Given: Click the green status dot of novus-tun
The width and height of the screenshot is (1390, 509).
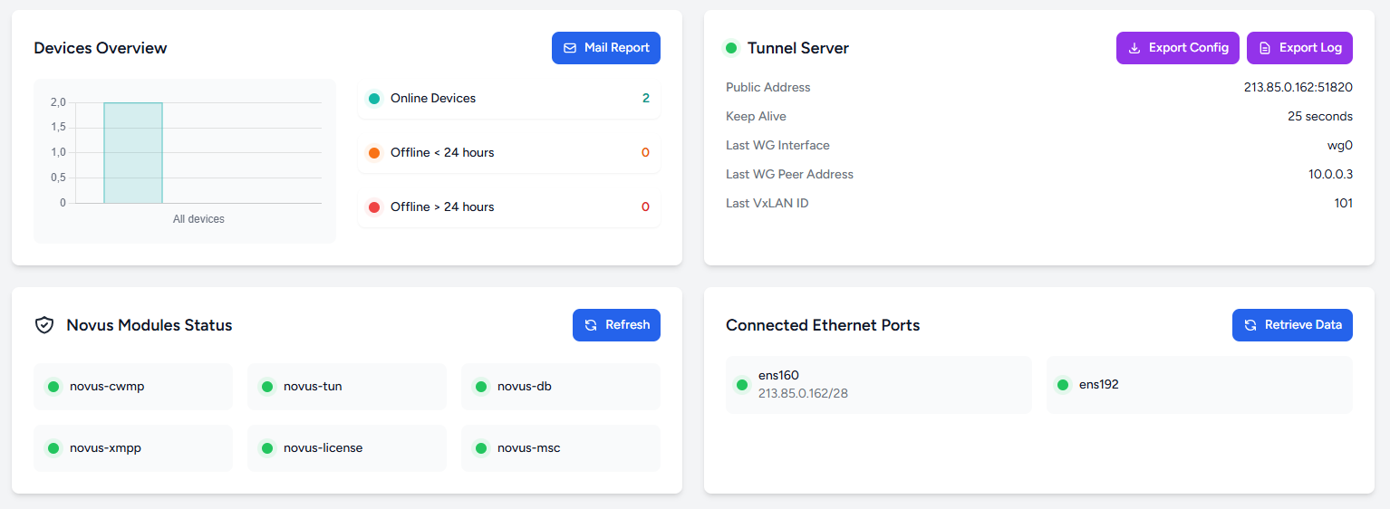Looking at the screenshot, I should 267,387.
